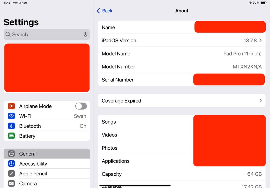Viewport: 270px width, 188px height.
Task: Open Coverage Expired details chevron
Action: tap(260, 101)
